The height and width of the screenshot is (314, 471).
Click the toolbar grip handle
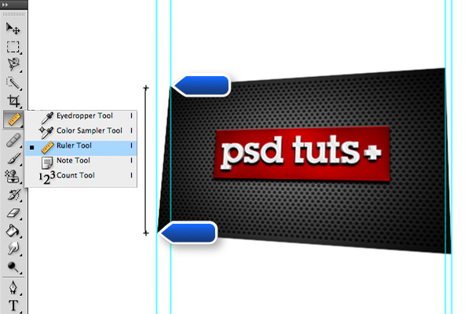point(13,14)
